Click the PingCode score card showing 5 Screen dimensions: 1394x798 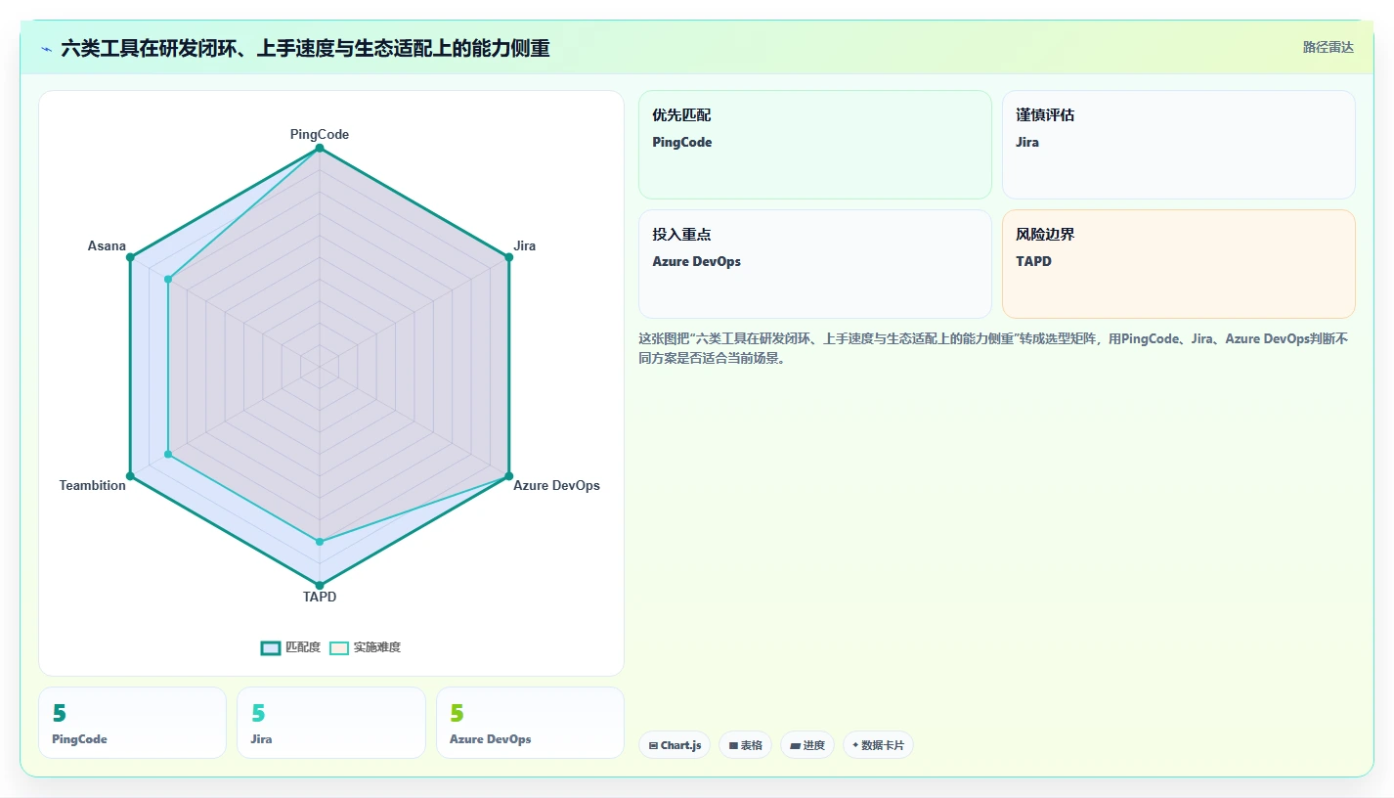pyautogui.click(x=132, y=723)
